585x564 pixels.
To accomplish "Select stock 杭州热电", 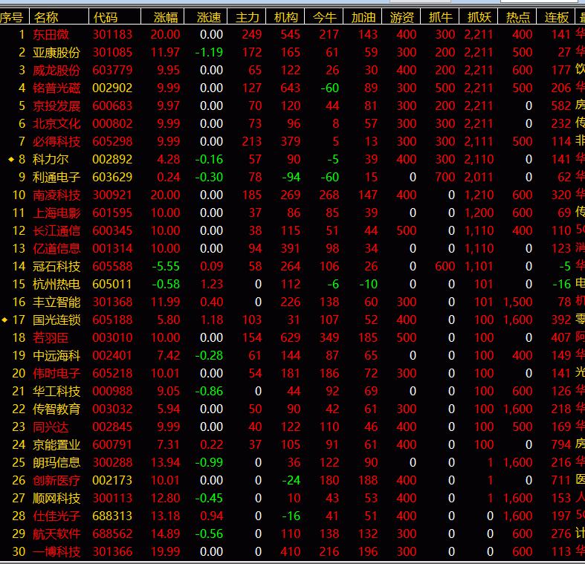I will point(56,285).
